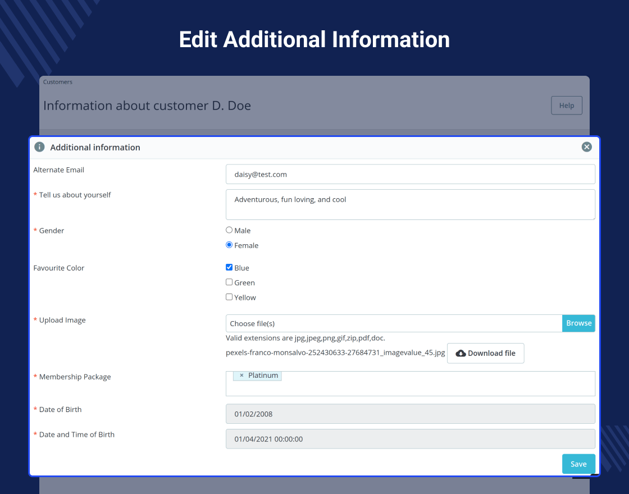Focus the Alternate Email input field

pos(411,175)
